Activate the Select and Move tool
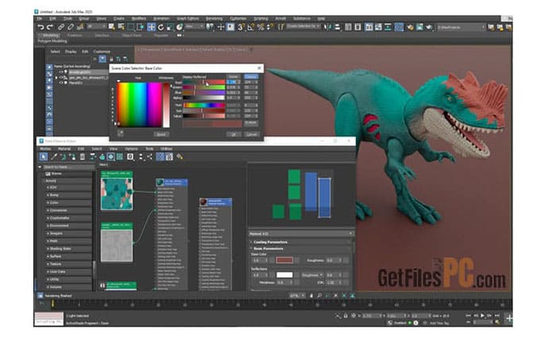 [152, 27]
